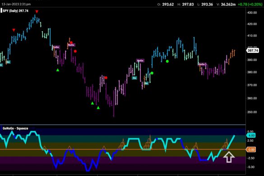Click the 430.00 price axis label
264x176 pixels.
(x=252, y=13)
